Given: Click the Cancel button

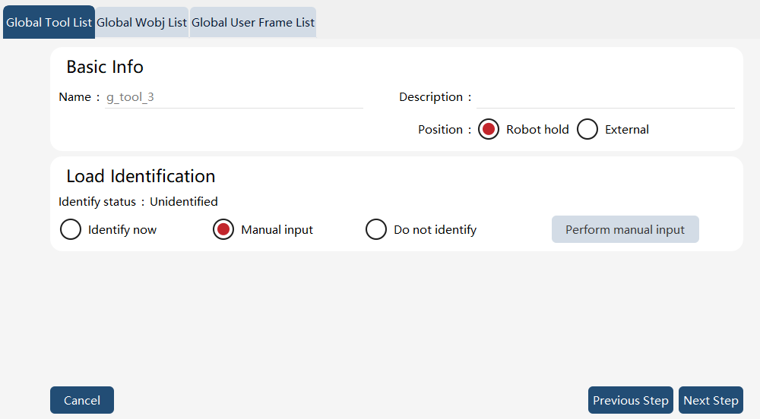Looking at the screenshot, I should 82,400.
